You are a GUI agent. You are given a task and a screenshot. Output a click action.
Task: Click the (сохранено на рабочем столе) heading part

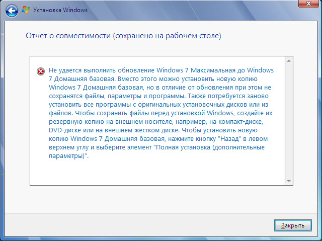click(167, 36)
